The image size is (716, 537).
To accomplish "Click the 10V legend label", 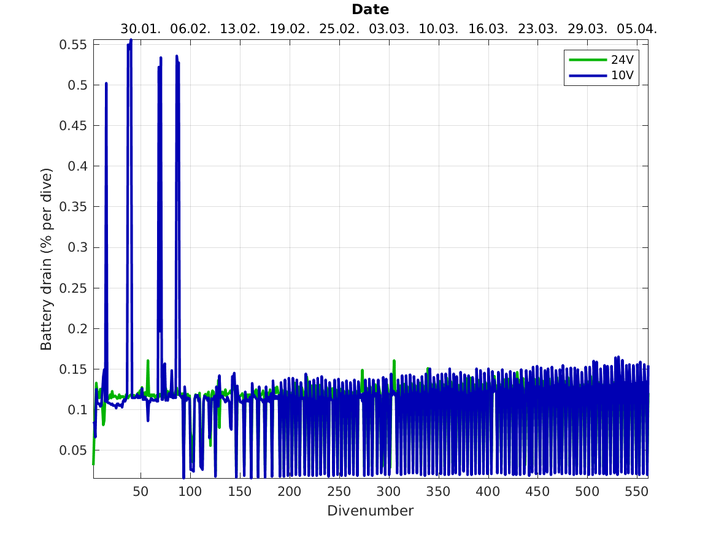I will 622,75.
